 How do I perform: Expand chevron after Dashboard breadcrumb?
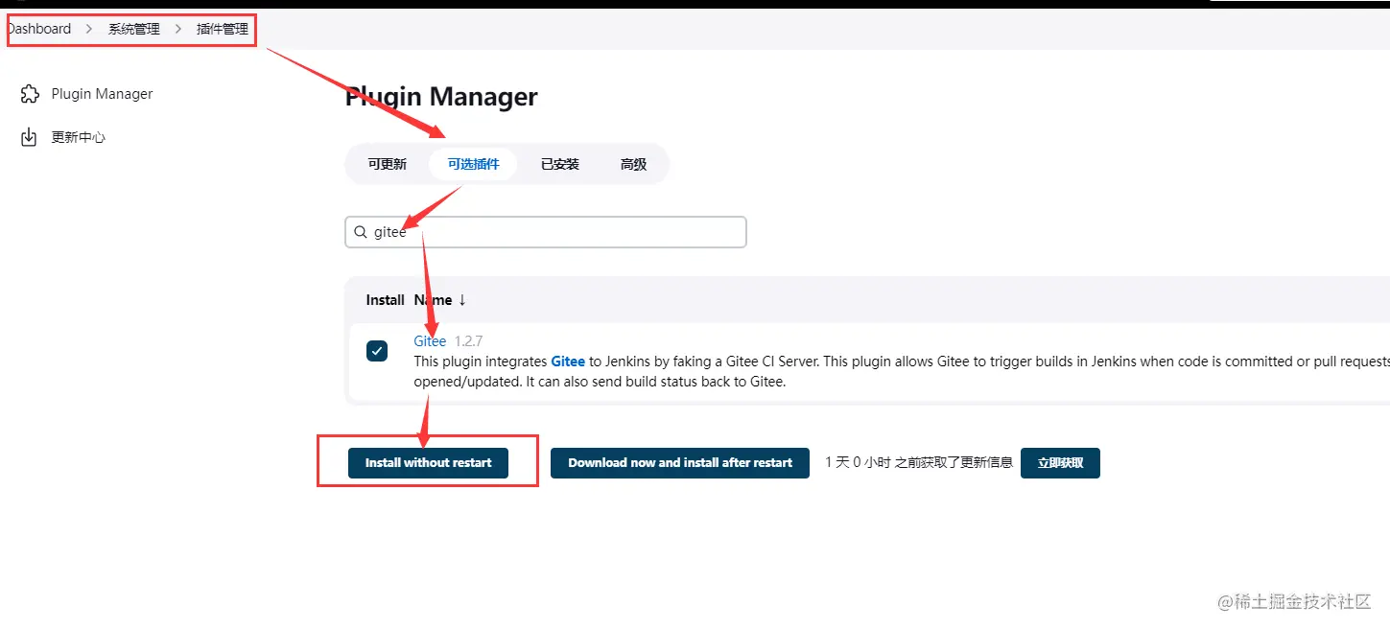89,29
